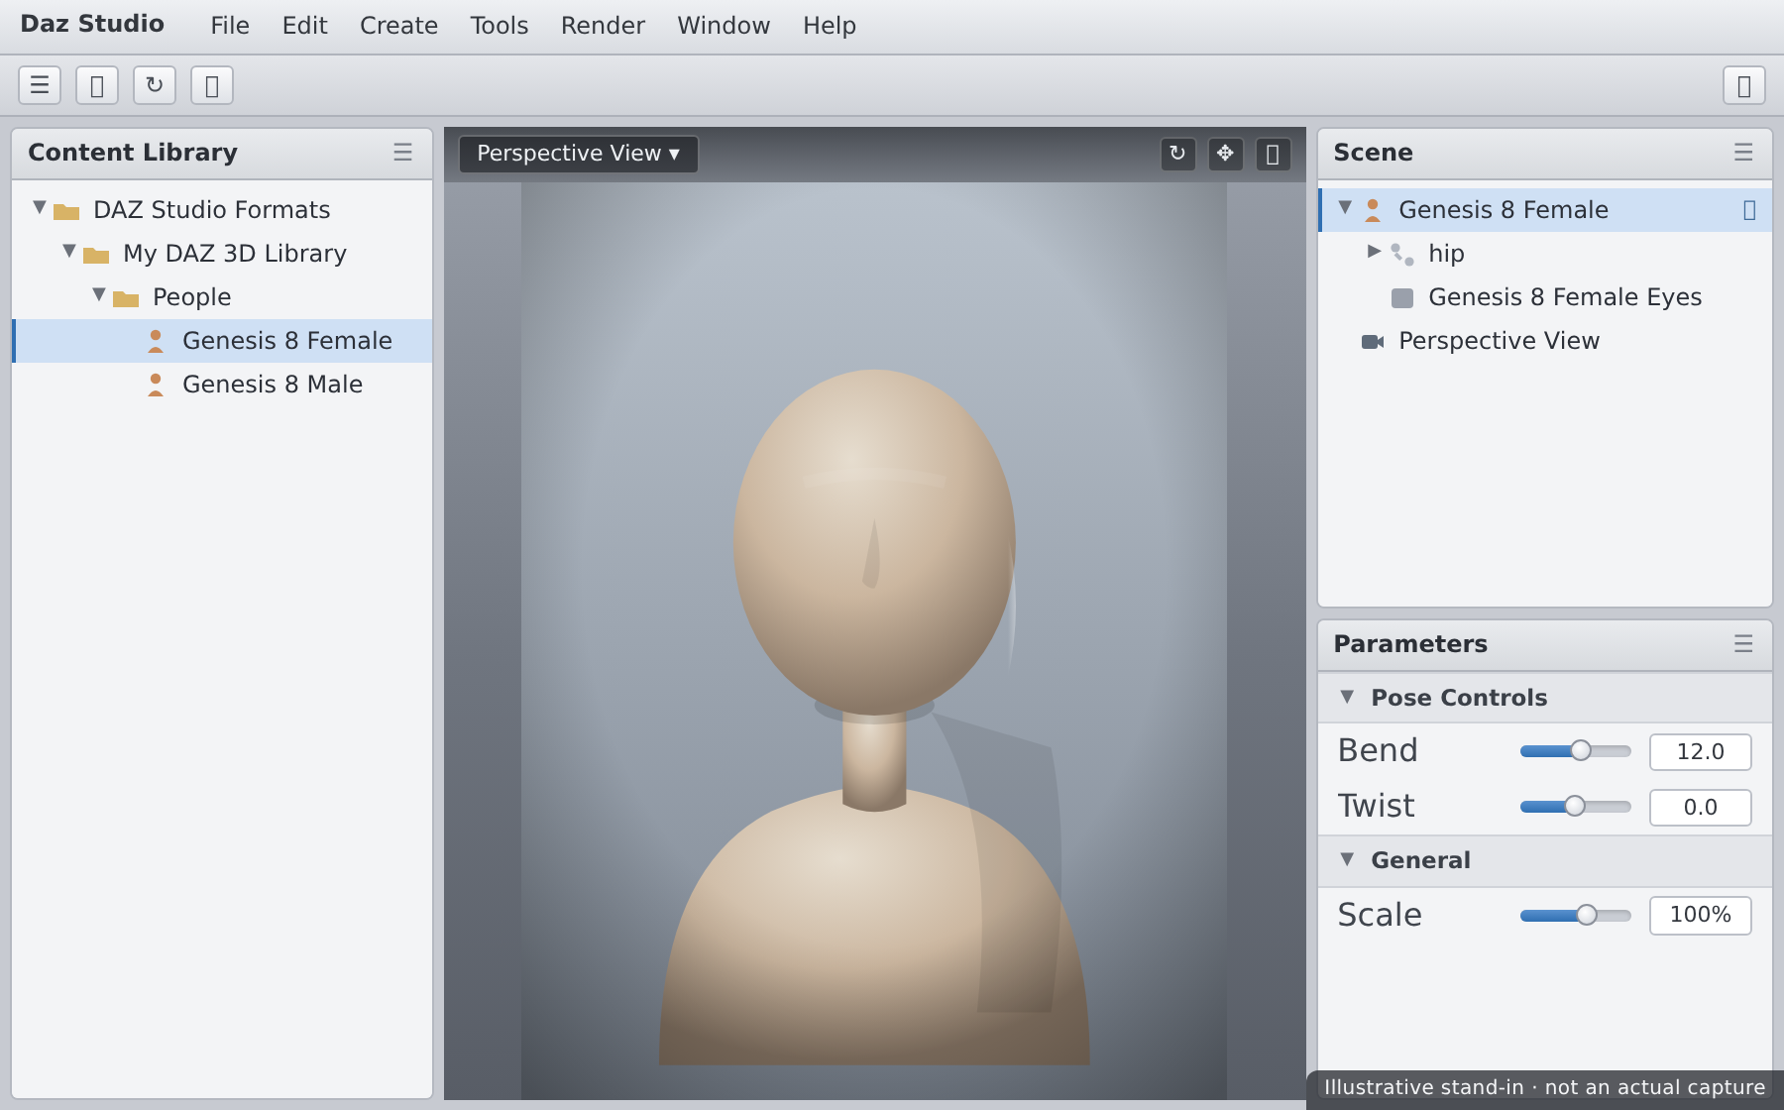
Task: Open the Perspective View camera dropdown
Action: point(579,154)
